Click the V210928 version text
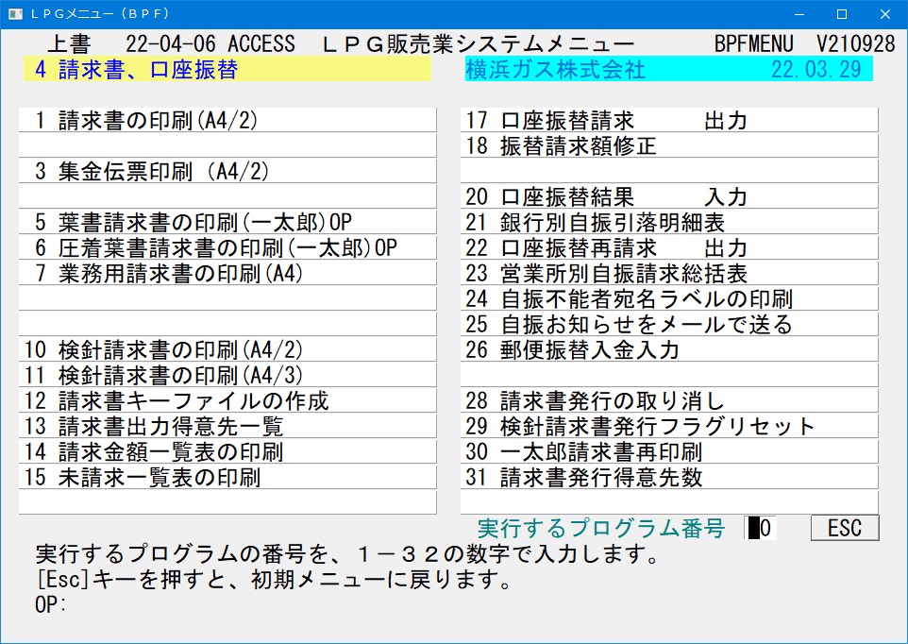The height and width of the screenshot is (644, 908). 856,44
